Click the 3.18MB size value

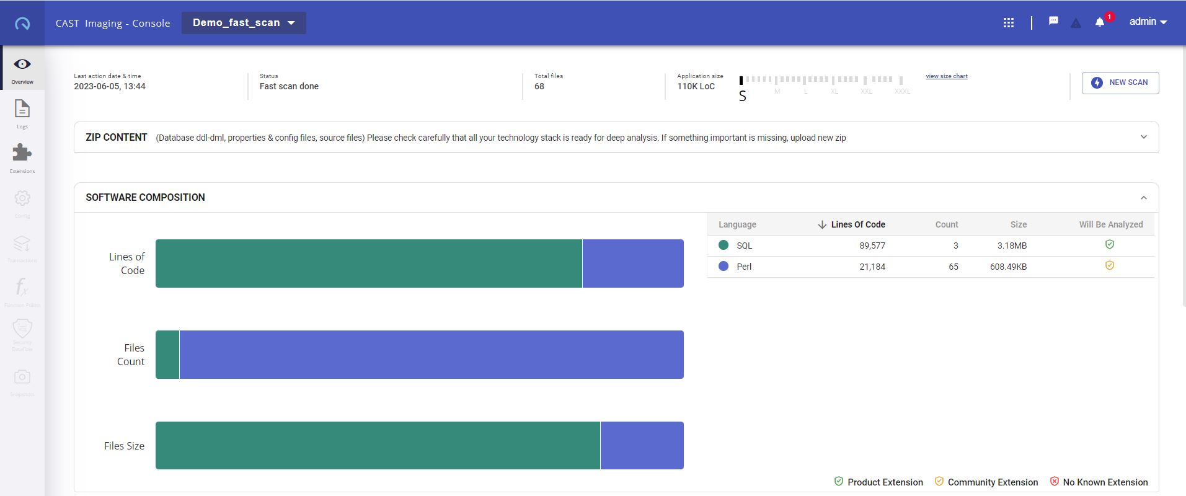coord(1012,246)
